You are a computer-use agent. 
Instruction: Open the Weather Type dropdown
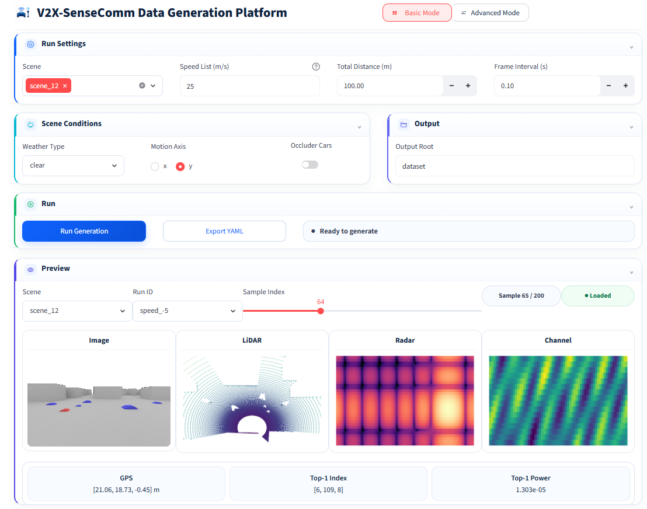tap(73, 166)
